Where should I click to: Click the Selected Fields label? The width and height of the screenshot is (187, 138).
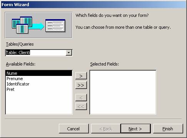104,64
